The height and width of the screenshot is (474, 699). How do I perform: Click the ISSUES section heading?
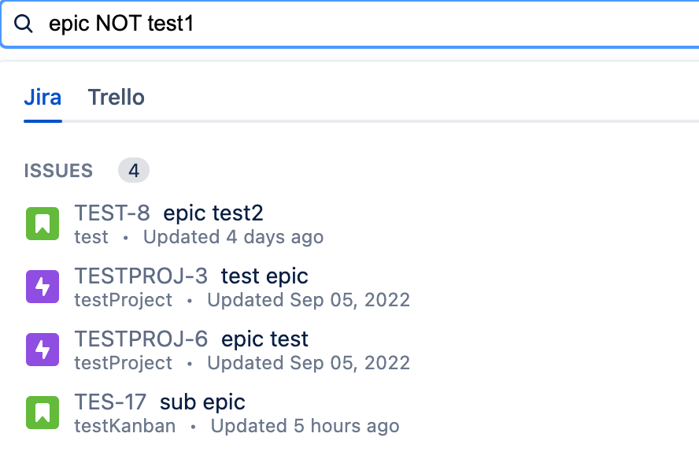(58, 171)
